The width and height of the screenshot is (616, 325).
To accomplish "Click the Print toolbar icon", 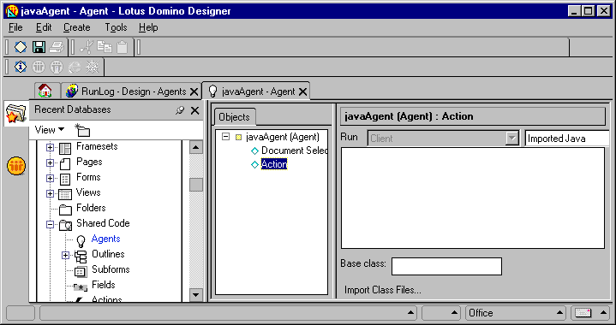I will [x=57, y=47].
